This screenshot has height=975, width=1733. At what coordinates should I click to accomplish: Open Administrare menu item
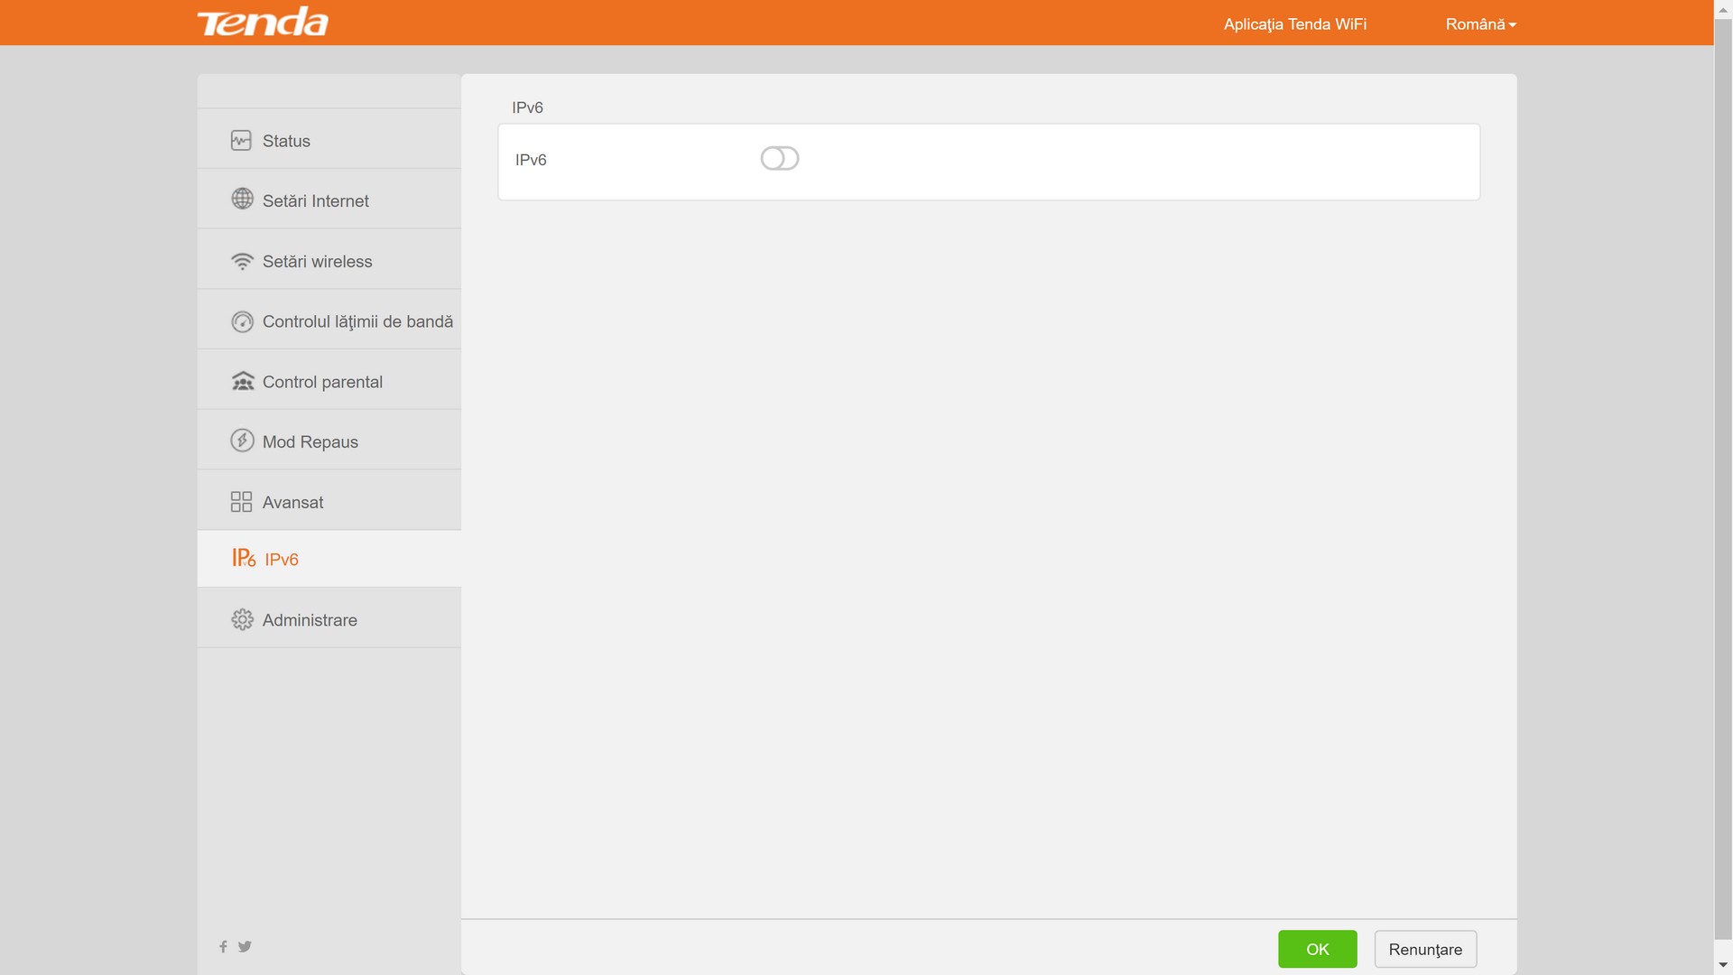click(329, 618)
